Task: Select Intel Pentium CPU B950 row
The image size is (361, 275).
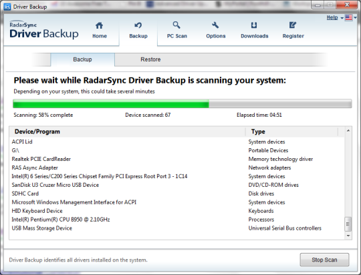Action: pyautogui.click(x=176, y=220)
